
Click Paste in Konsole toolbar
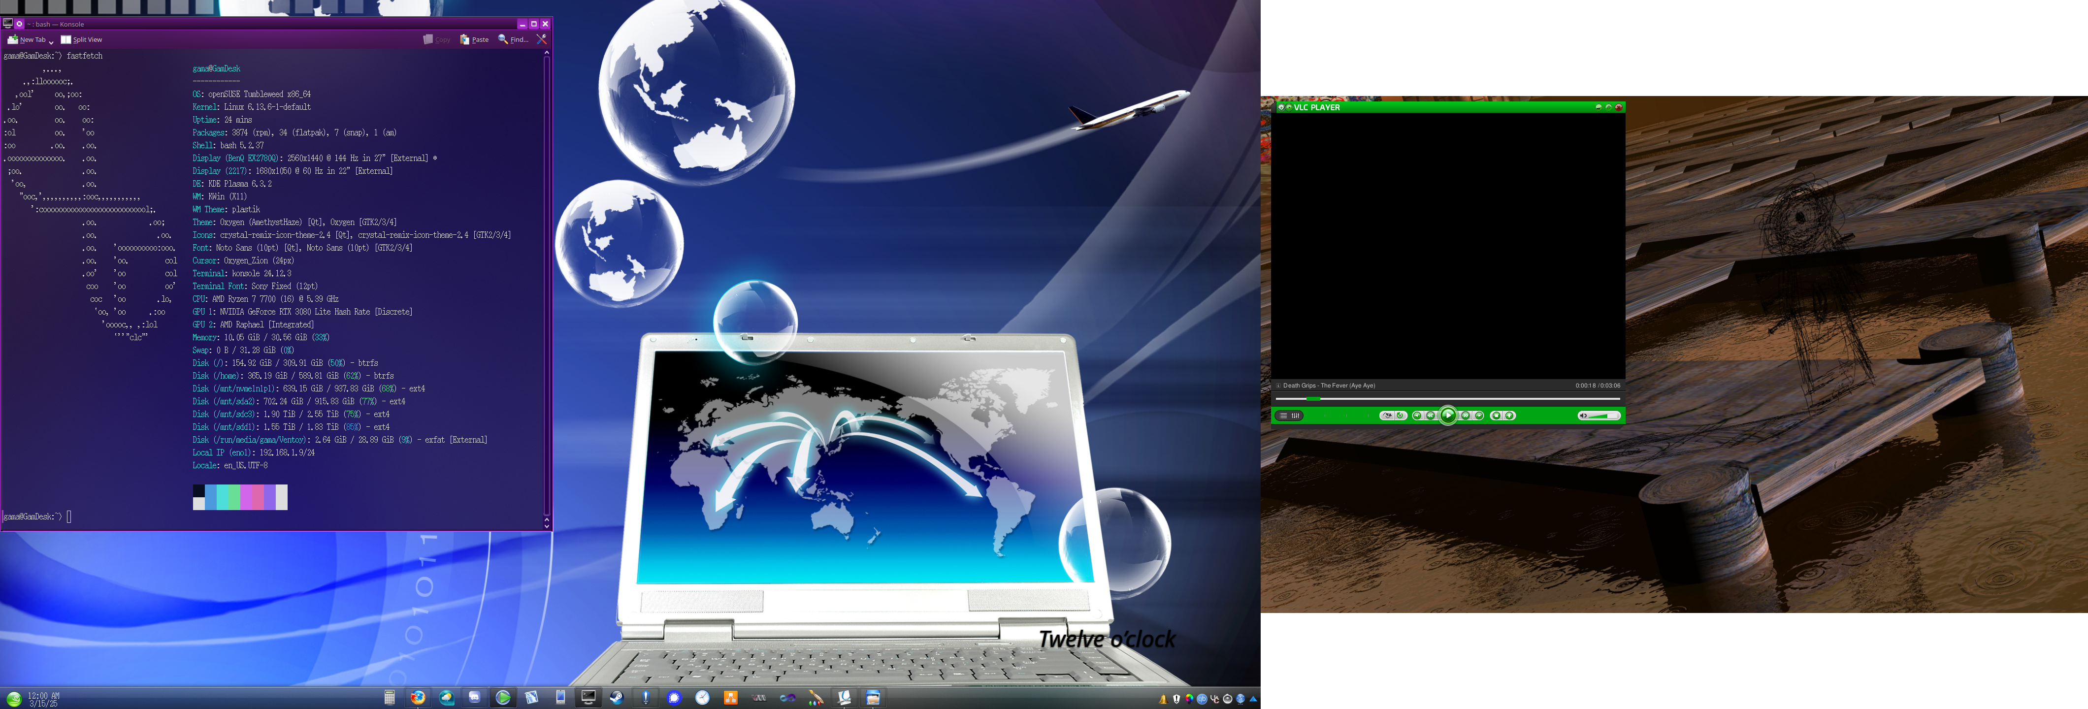(474, 40)
